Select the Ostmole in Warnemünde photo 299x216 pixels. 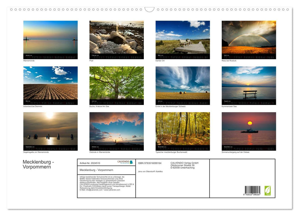point(116,129)
